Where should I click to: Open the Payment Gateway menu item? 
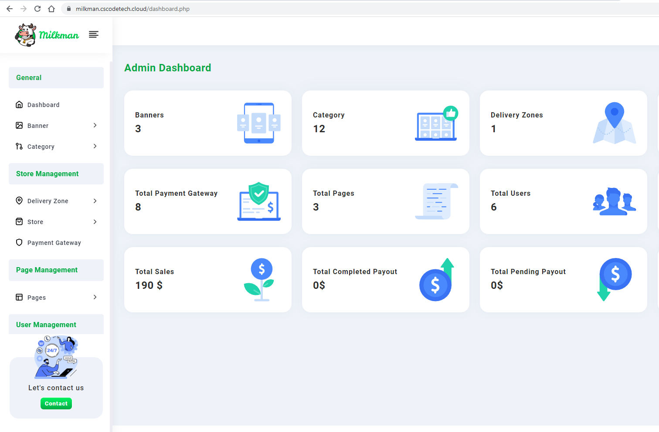point(54,243)
